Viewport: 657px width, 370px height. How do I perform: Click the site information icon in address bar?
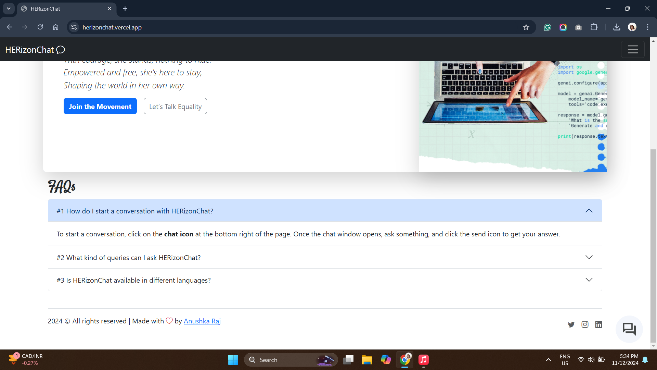[74, 27]
